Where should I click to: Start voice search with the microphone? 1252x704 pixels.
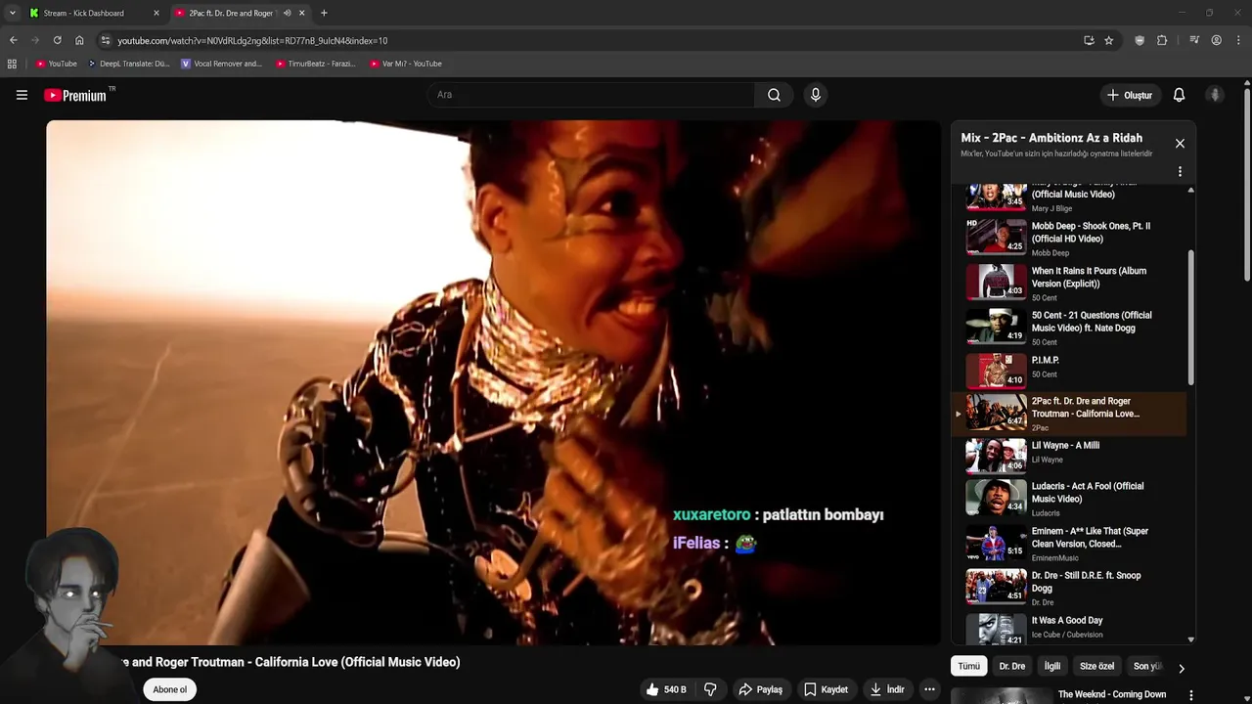click(x=815, y=95)
